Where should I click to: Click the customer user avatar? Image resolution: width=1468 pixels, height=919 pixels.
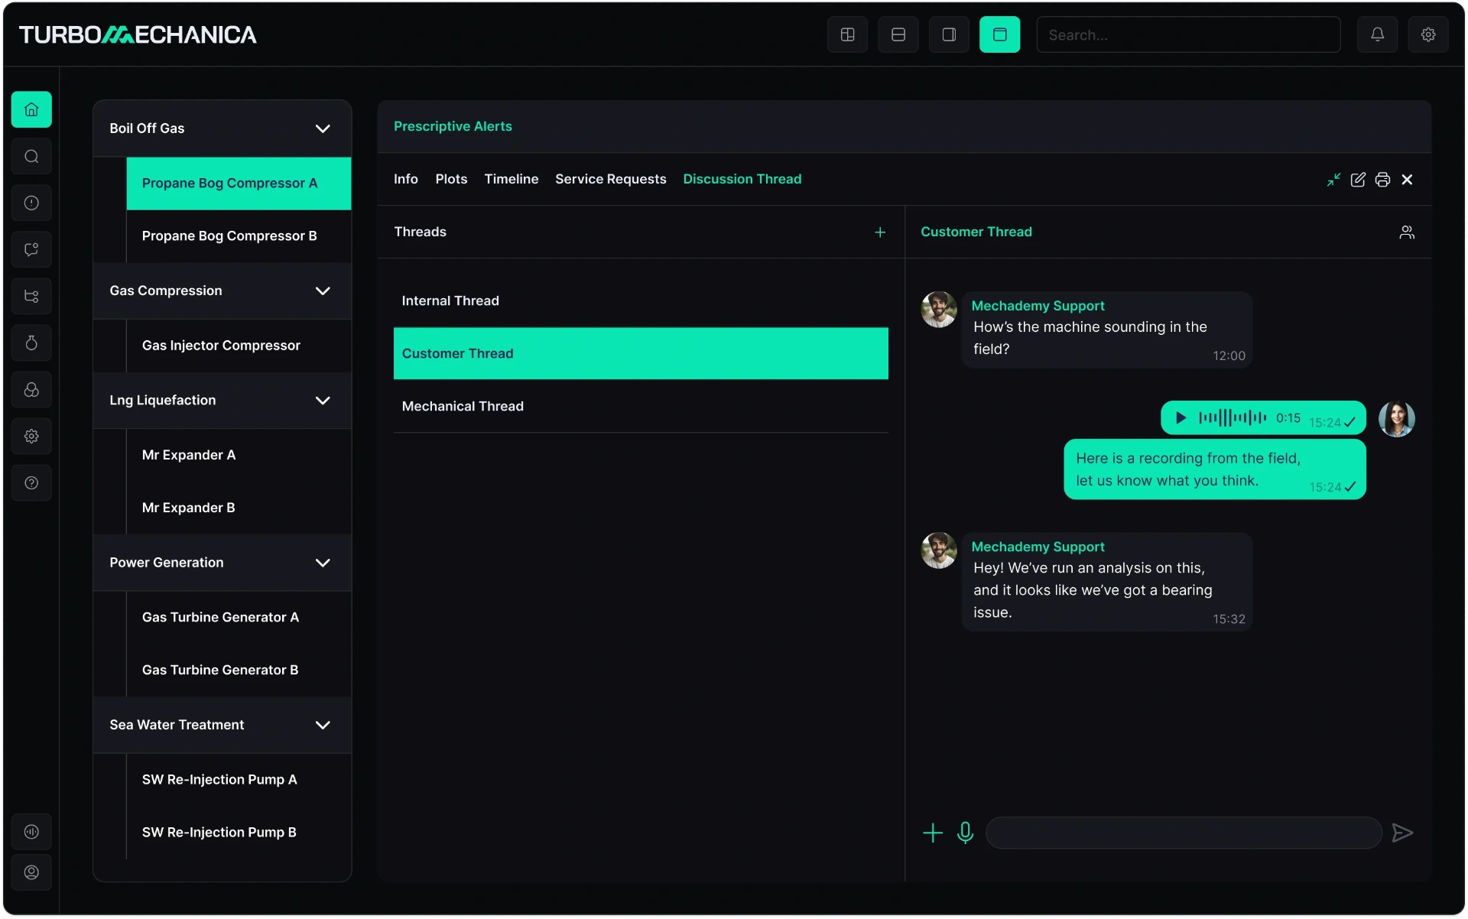tap(1397, 419)
